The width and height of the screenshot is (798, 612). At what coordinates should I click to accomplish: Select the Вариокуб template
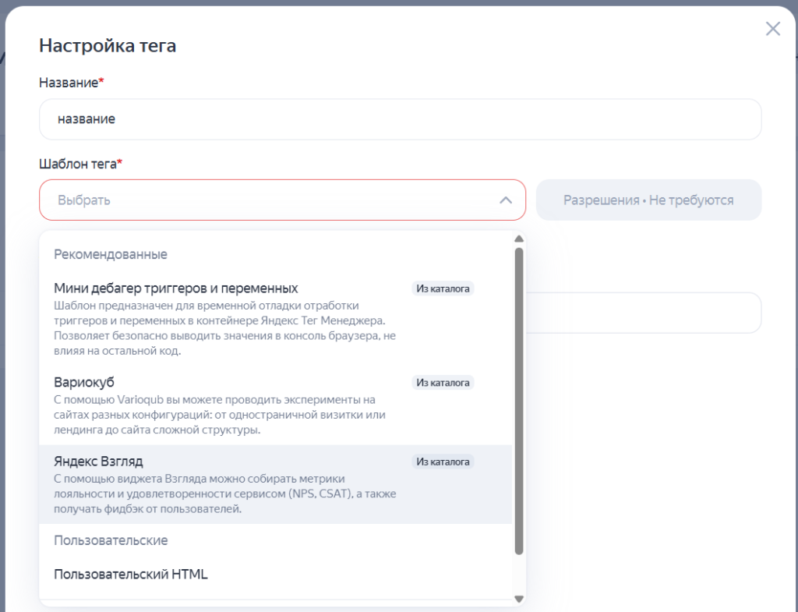pyautogui.click(x=275, y=405)
